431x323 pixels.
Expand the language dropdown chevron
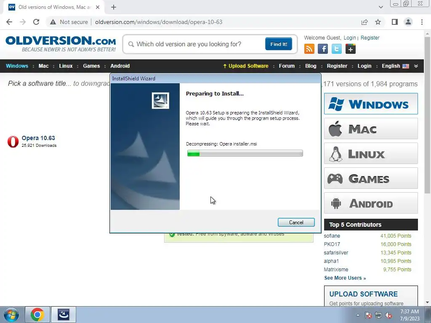click(x=416, y=66)
